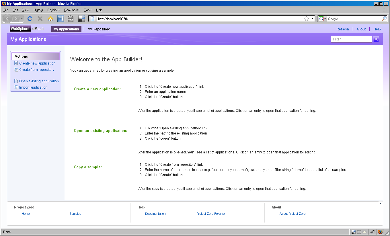Switch to the My Repository tab
This screenshot has width=390, height=236.
(99, 29)
